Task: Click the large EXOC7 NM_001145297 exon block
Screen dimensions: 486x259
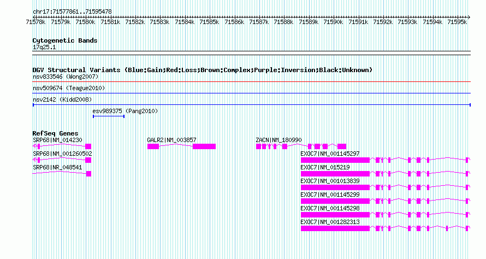Action: 335,160
